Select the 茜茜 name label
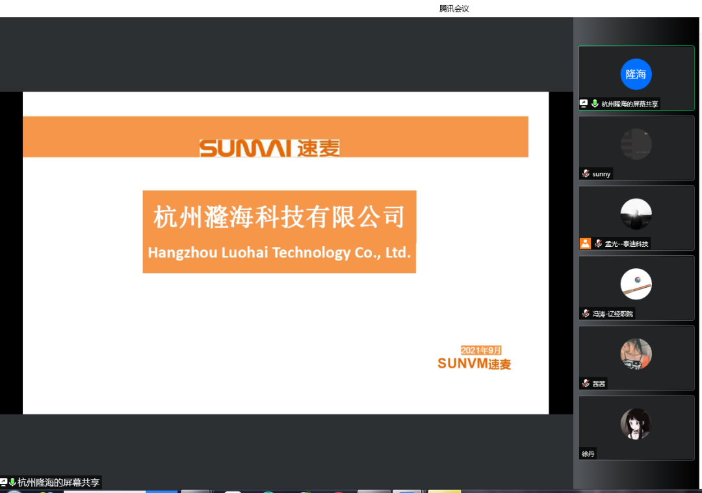The width and height of the screenshot is (702, 493). pos(599,383)
